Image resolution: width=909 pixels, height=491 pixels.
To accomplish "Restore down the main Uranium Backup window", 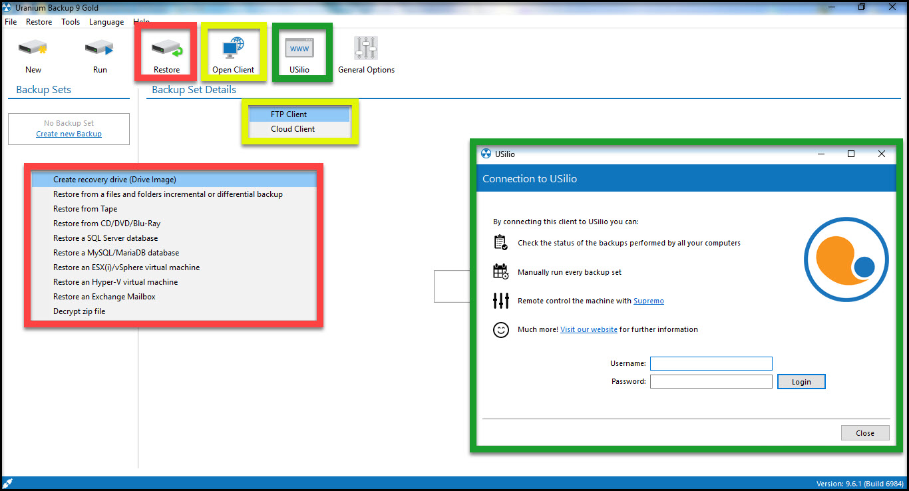I will (862, 7).
